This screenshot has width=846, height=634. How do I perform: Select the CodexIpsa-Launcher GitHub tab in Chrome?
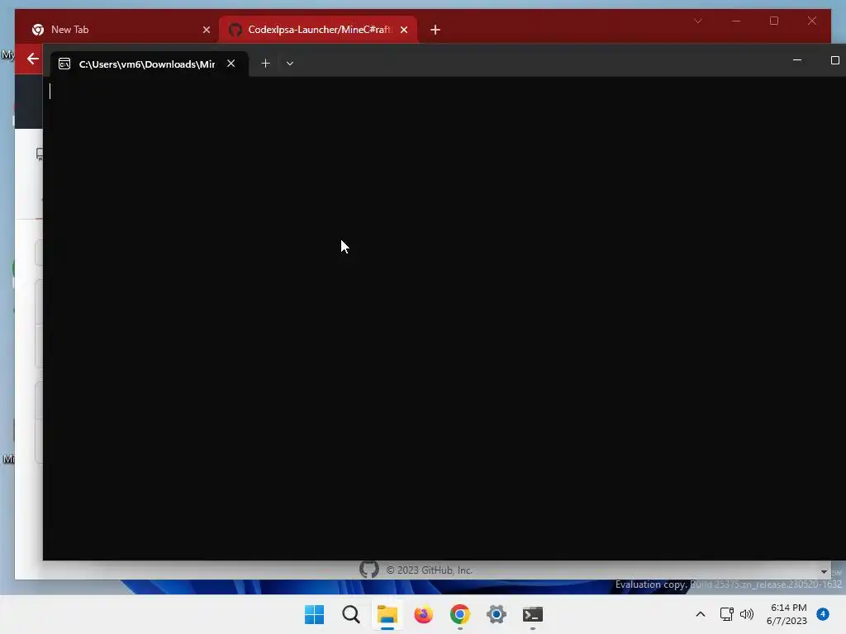[x=317, y=30]
